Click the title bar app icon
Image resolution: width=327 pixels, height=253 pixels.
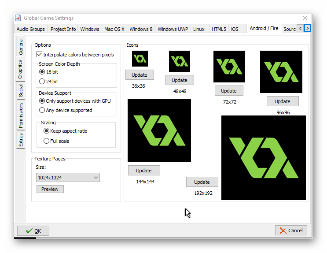(x=18, y=18)
